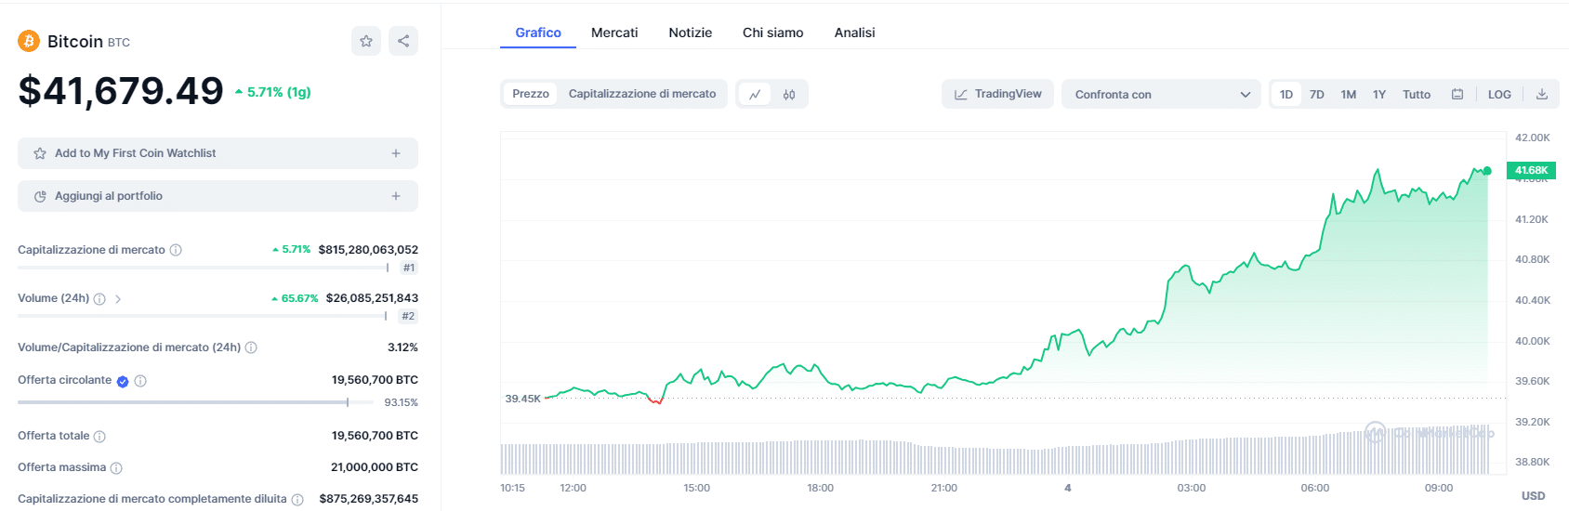
Task: Download chart data using download icon
Action: pyautogui.click(x=1542, y=94)
